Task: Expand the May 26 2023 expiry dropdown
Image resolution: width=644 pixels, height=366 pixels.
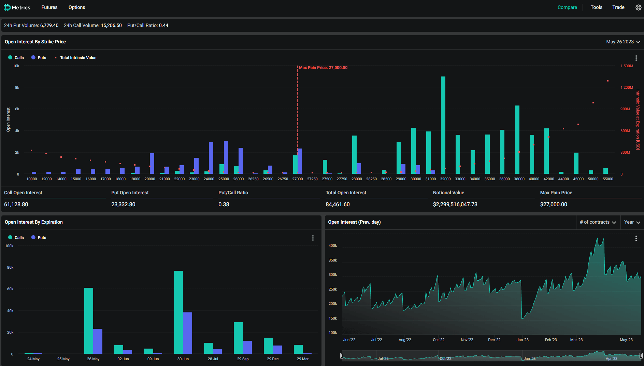Action: pyautogui.click(x=623, y=42)
